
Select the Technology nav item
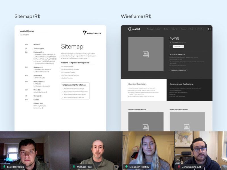[150, 29]
